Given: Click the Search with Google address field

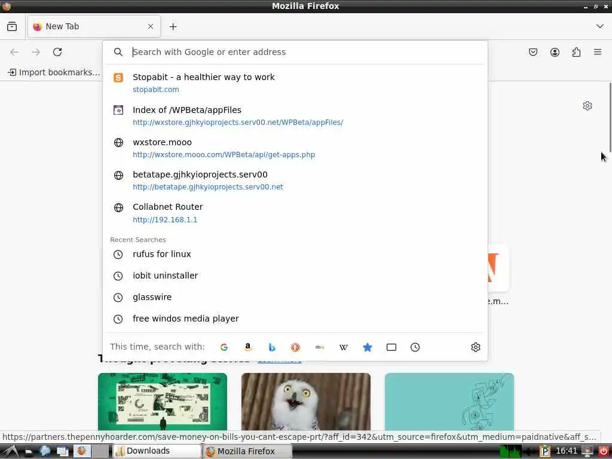Looking at the screenshot, I should point(295,52).
